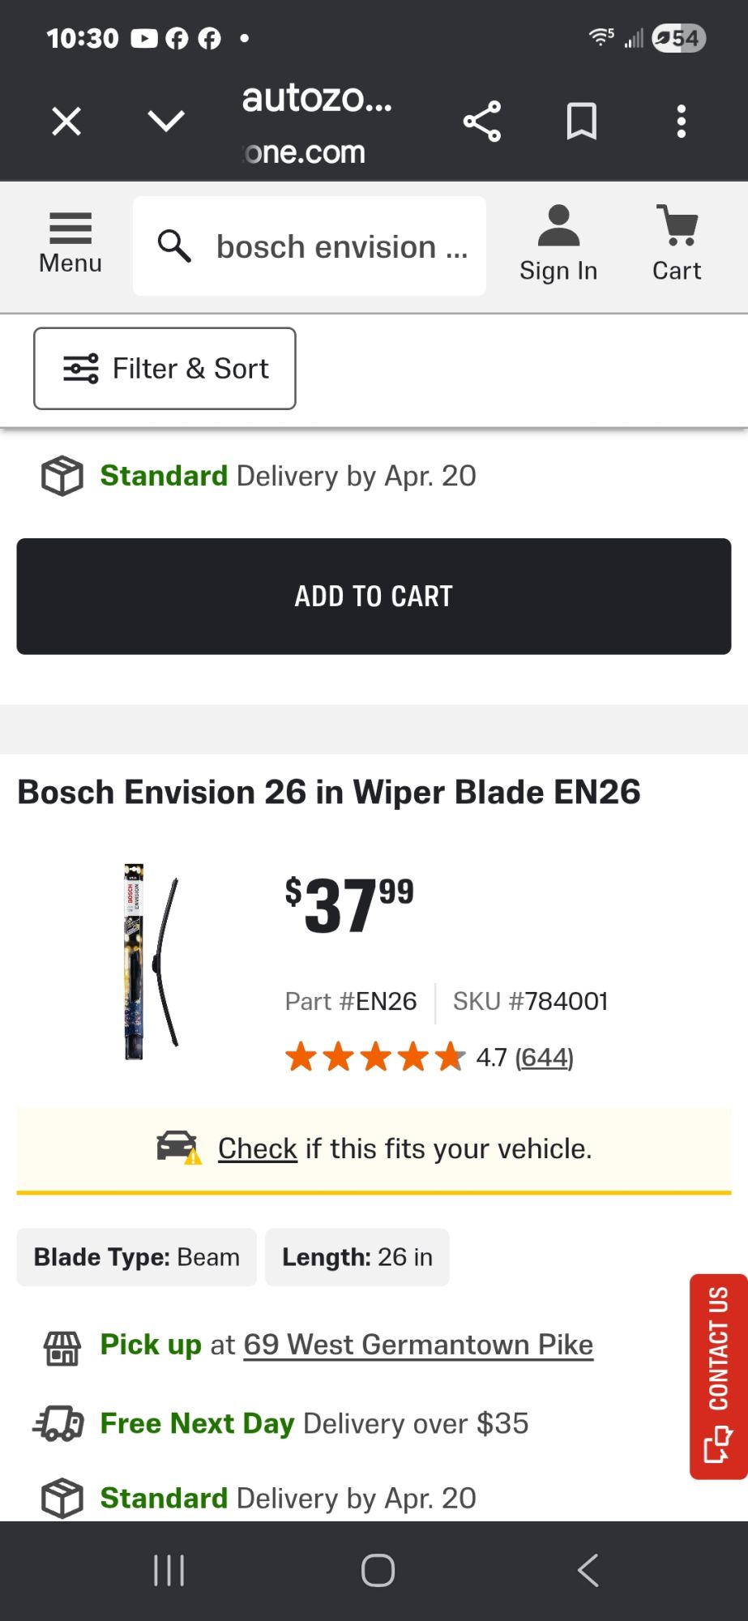Tap the Bosch wiper blade product image
The height and width of the screenshot is (1621, 748).
[152, 962]
